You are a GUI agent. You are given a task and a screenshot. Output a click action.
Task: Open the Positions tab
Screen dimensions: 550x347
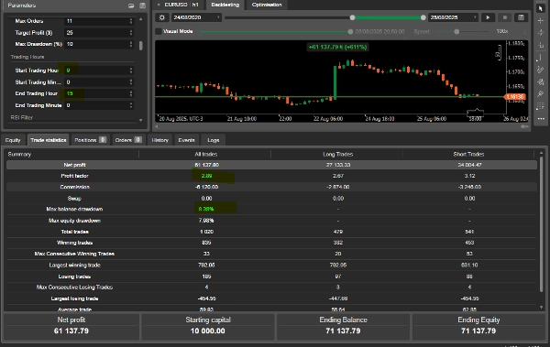(90, 140)
